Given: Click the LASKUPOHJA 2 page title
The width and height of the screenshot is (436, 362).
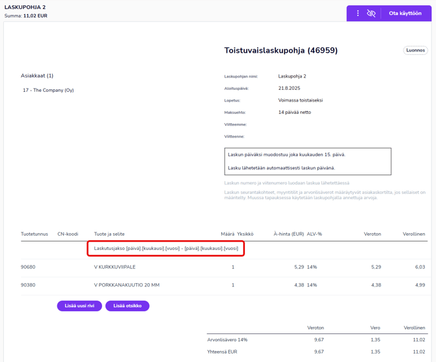Looking at the screenshot, I should click(x=25, y=7).
